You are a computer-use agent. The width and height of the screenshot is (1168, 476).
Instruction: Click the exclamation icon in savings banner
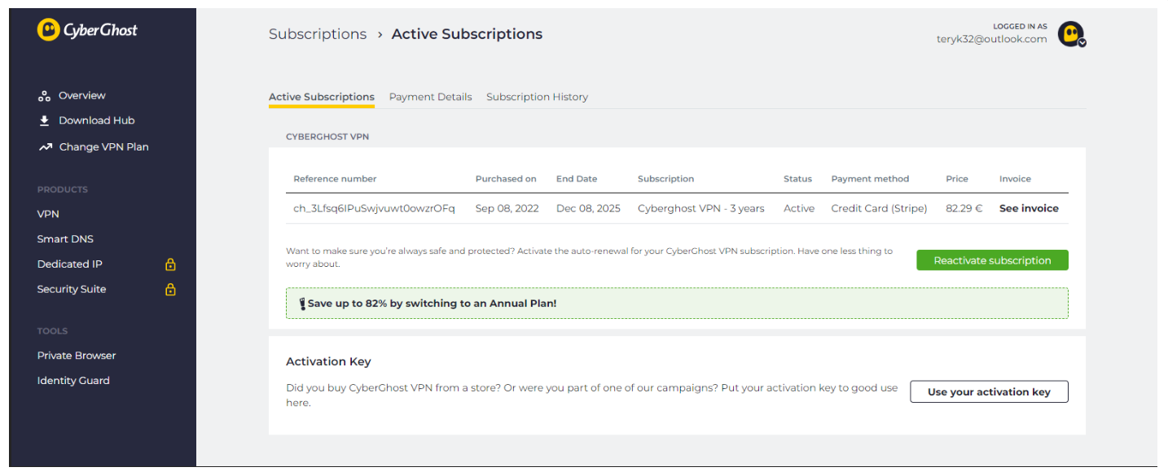click(x=302, y=304)
